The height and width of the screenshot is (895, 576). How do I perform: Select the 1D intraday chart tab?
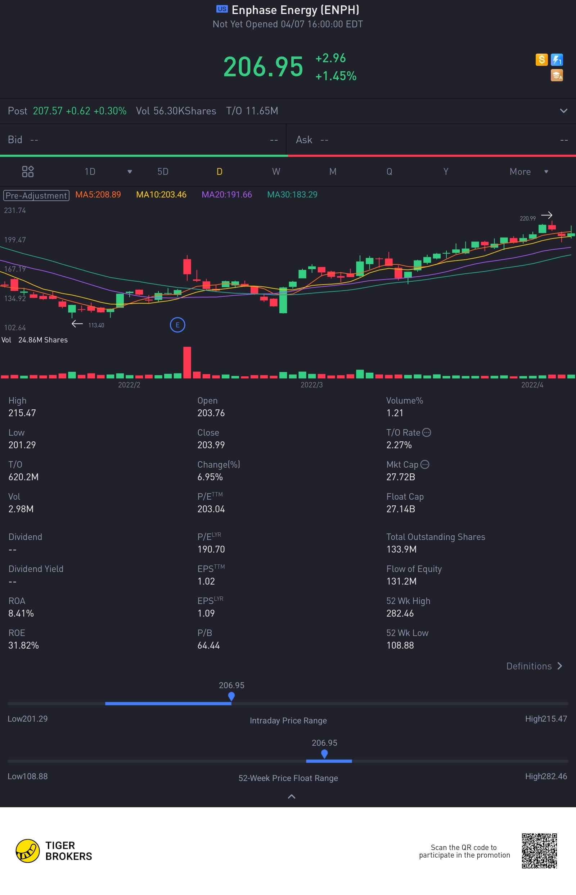(x=90, y=172)
